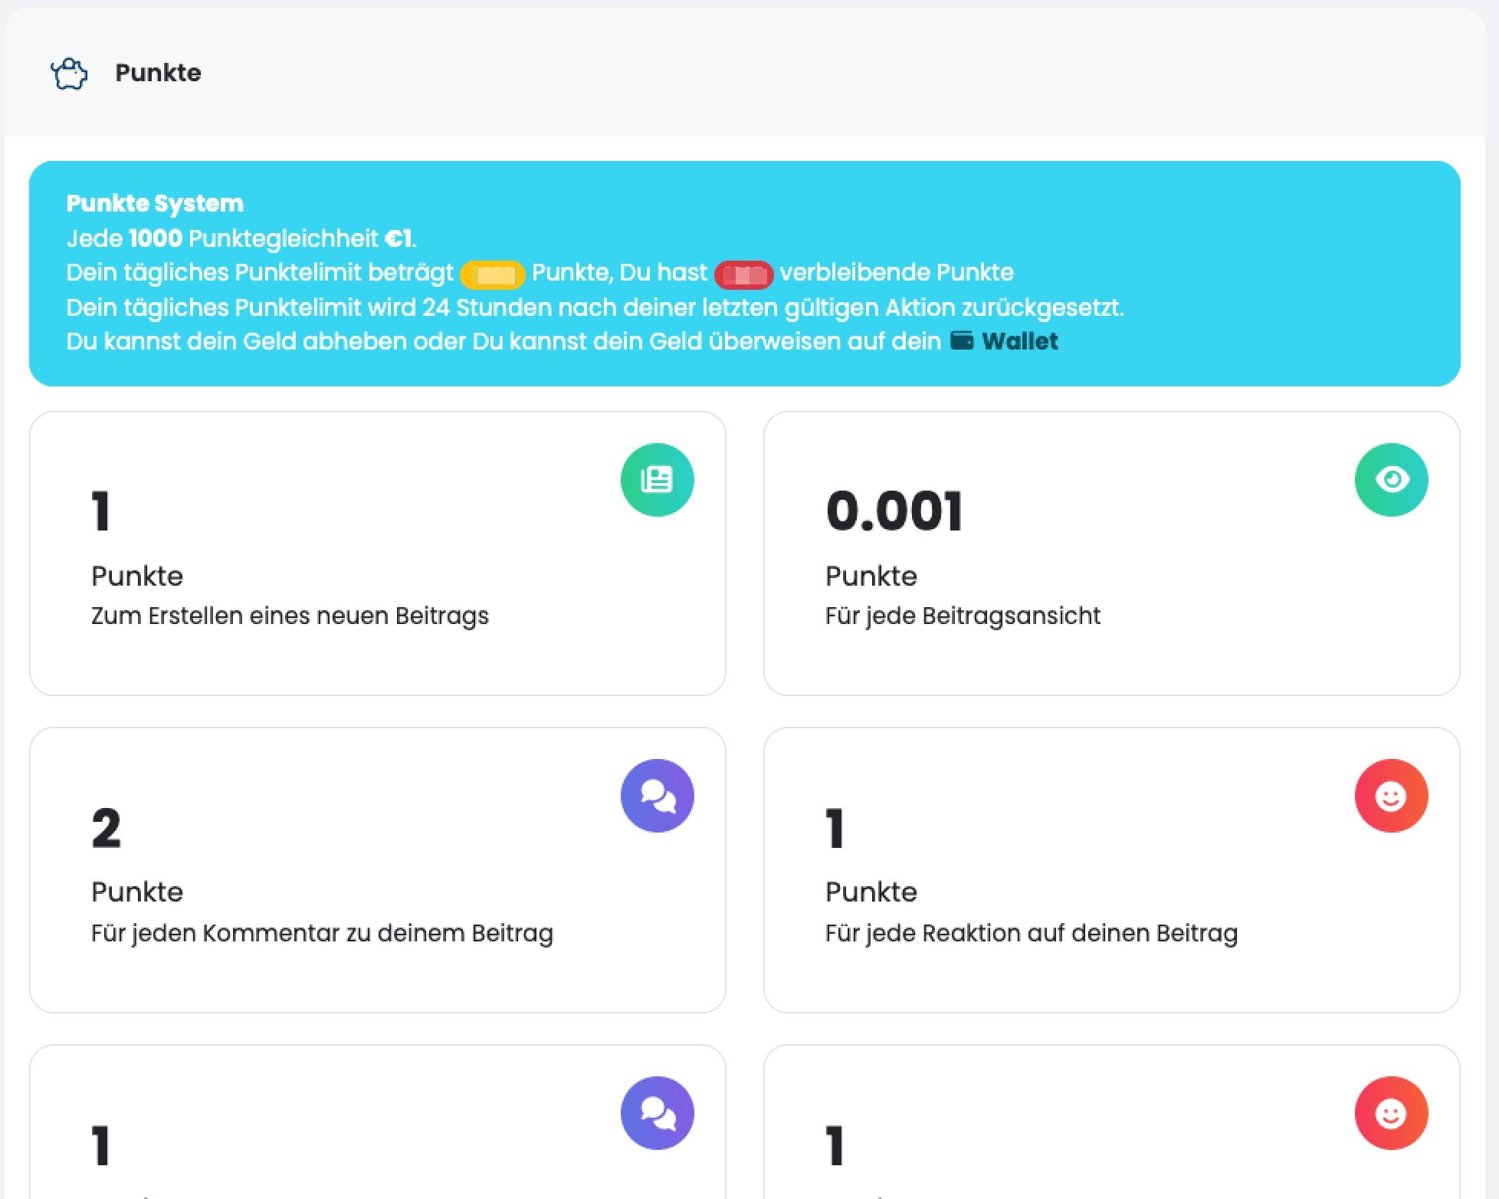Click the Punkte page title
Image resolution: width=1499 pixels, height=1199 pixels.
(158, 73)
